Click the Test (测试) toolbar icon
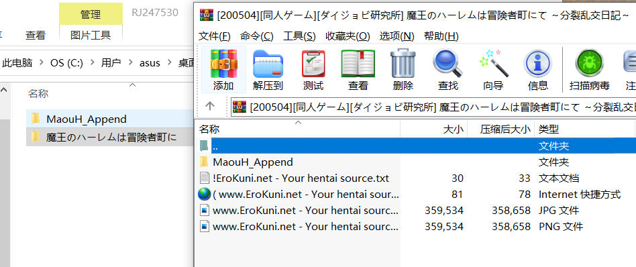636x267 pixels. click(313, 64)
